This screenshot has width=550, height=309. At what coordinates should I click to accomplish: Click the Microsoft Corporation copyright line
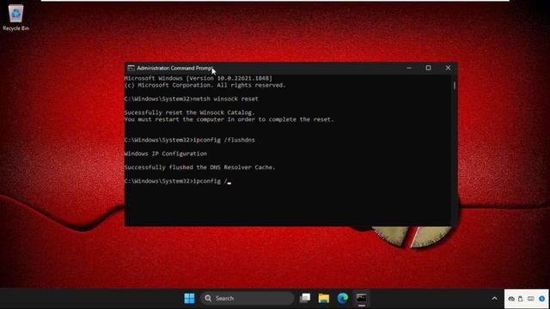tap(205, 85)
